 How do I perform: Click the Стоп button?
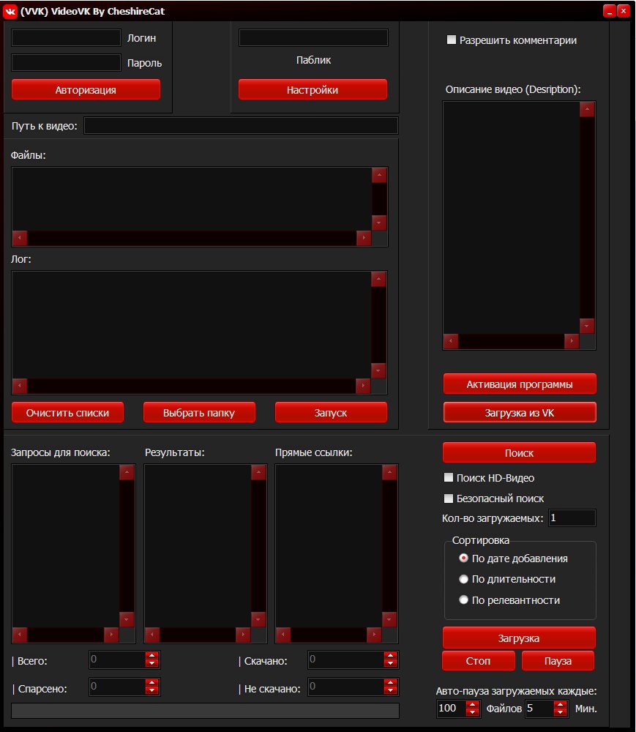click(479, 661)
